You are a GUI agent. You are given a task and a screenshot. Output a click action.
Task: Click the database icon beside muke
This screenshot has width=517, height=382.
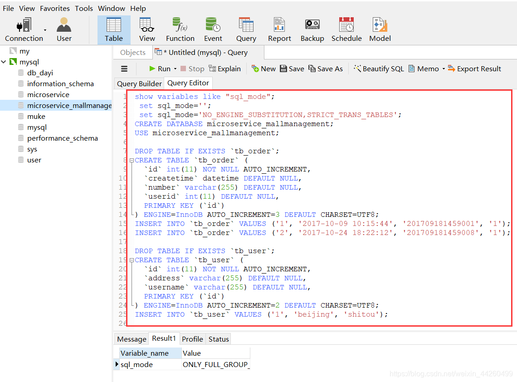pos(21,117)
